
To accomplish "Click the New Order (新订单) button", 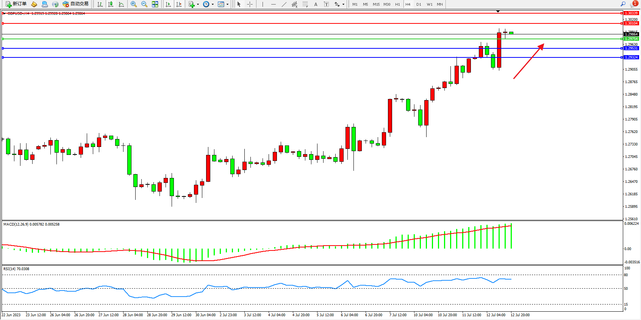I will click(16, 4).
